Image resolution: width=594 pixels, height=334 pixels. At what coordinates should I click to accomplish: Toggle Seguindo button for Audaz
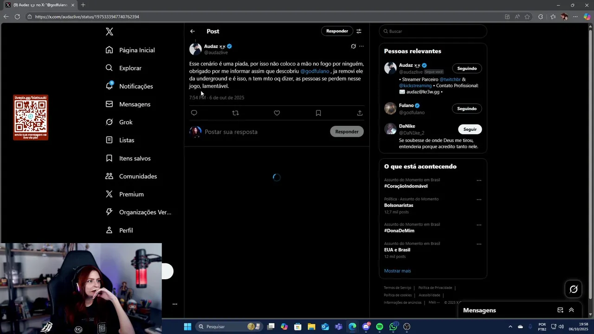pyautogui.click(x=467, y=68)
